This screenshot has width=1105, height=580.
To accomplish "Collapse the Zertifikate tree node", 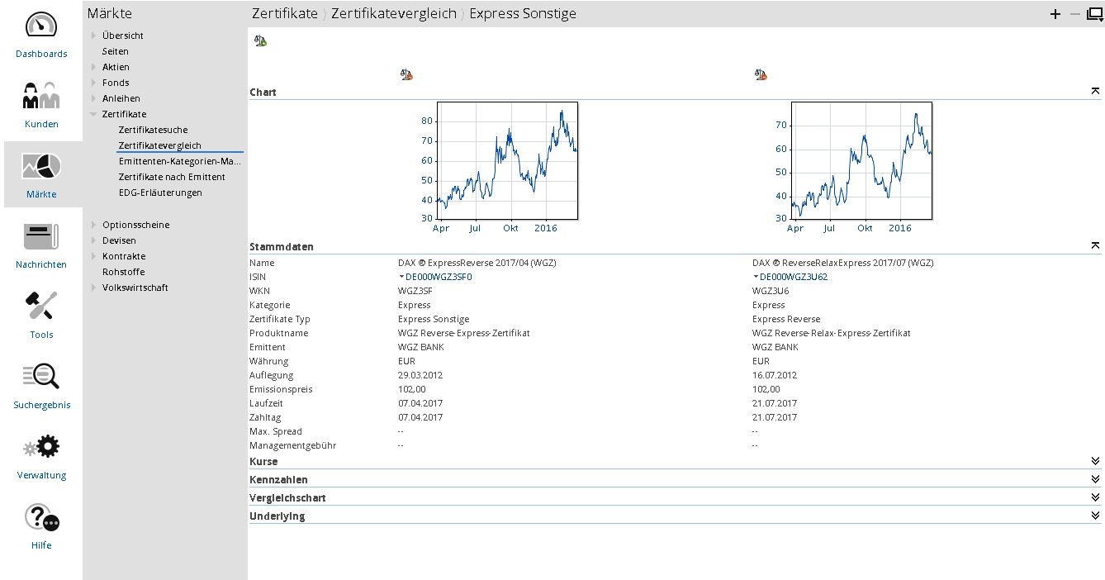I will [x=94, y=114].
